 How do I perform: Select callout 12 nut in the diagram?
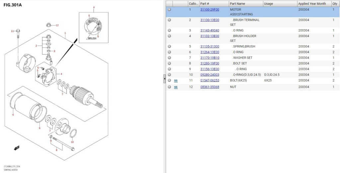(x=49, y=25)
